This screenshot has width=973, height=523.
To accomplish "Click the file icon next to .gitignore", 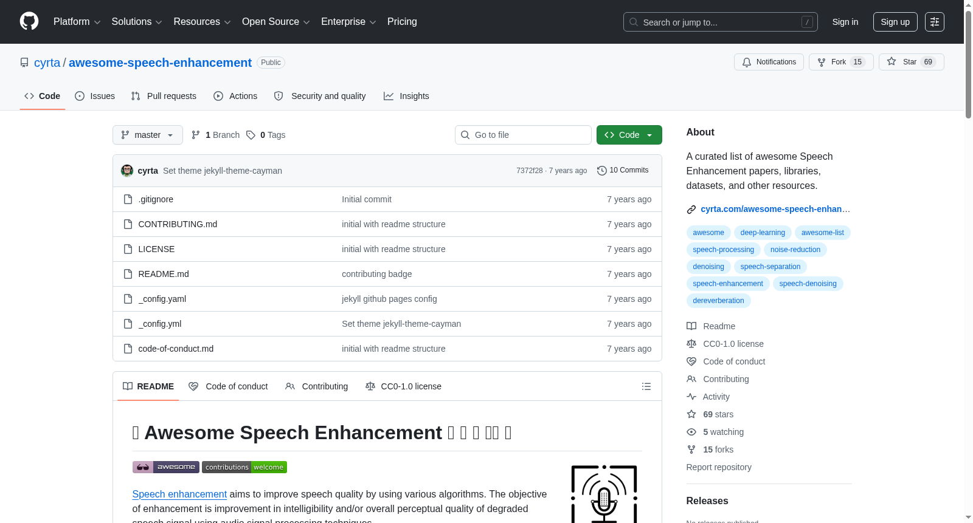I will pos(128,199).
